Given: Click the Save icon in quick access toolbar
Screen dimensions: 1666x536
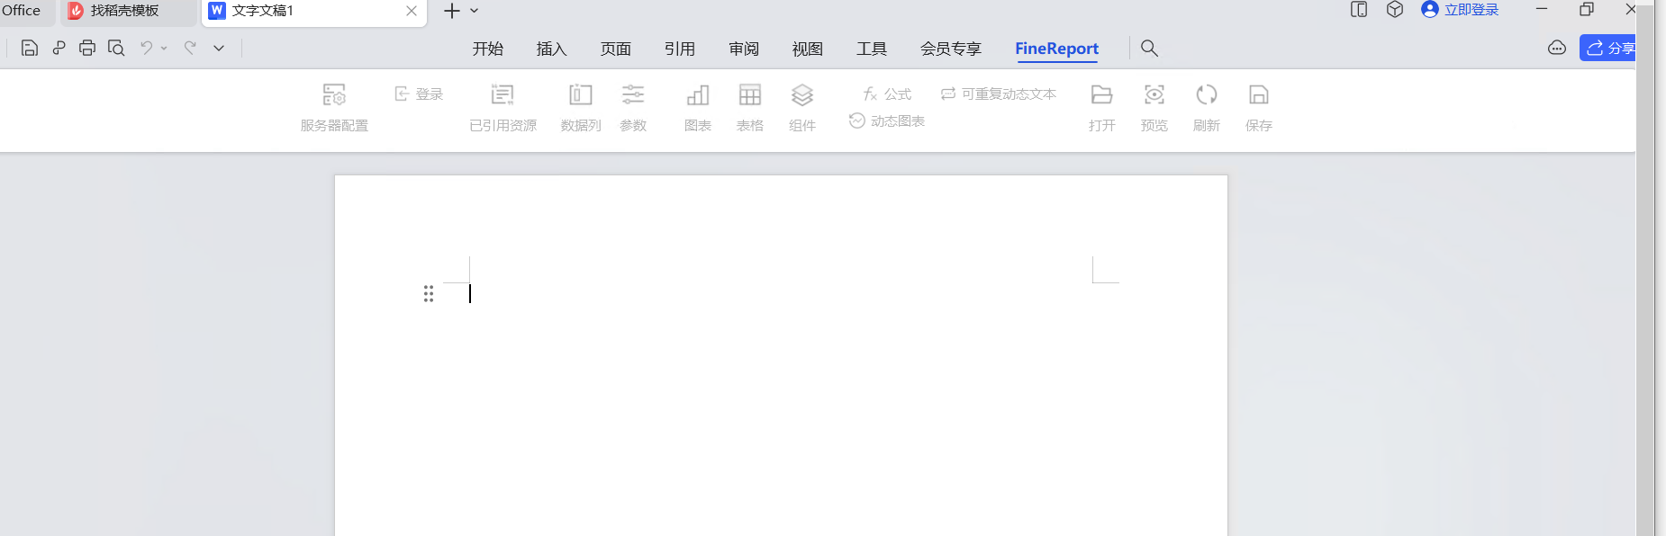Looking at the screenshot, I should pos(29,49).
